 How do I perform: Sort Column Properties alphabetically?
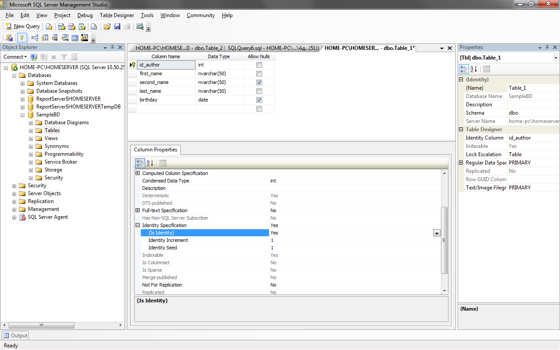coord(150,163)
